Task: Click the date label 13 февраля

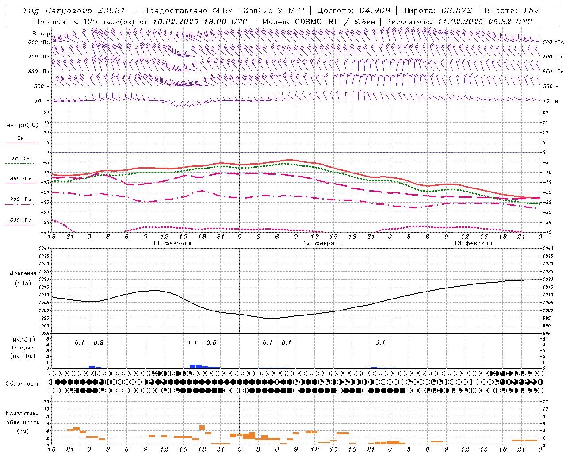Action: tap(473, 243)
